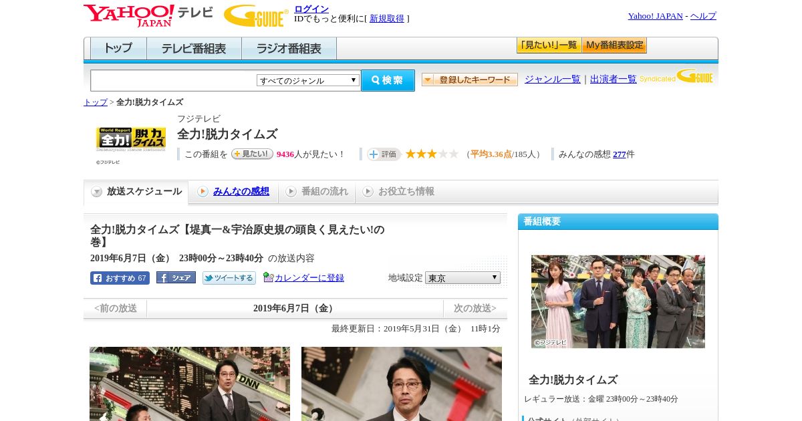Open the ヘルプ link
This screenshot has width=802, height=421.
(703, 16)
